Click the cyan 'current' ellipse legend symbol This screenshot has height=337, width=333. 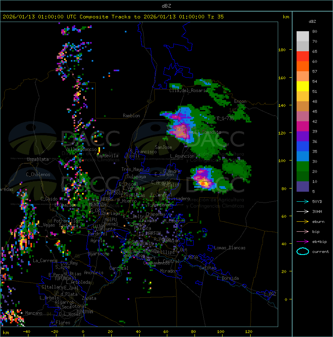303,251
